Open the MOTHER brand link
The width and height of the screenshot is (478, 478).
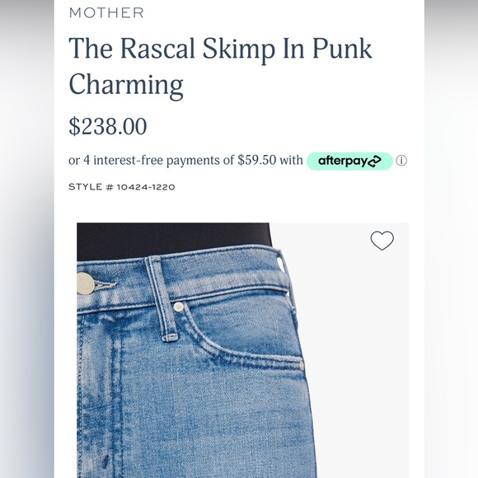click(106, 13)
